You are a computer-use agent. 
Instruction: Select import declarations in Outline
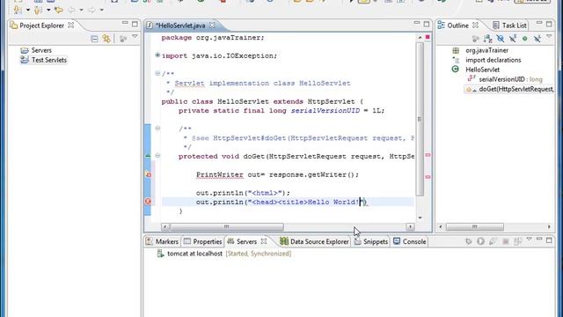(486, 60)
